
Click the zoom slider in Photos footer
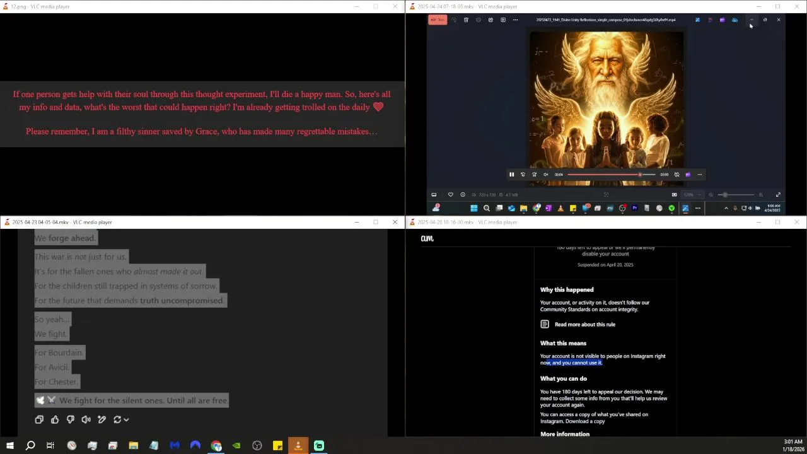point(736,195)
